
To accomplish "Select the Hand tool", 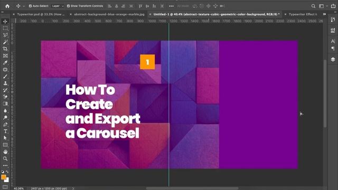I will (5, 152).
